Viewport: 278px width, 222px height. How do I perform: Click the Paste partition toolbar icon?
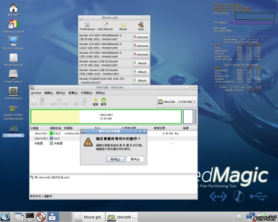pos(84,101)
